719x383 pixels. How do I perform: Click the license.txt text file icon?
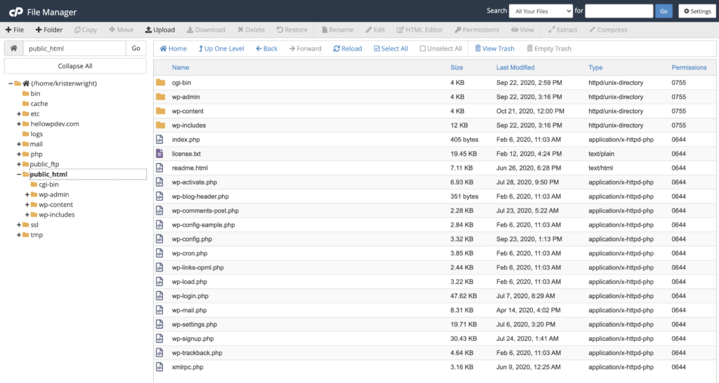(x=159, y=154)
